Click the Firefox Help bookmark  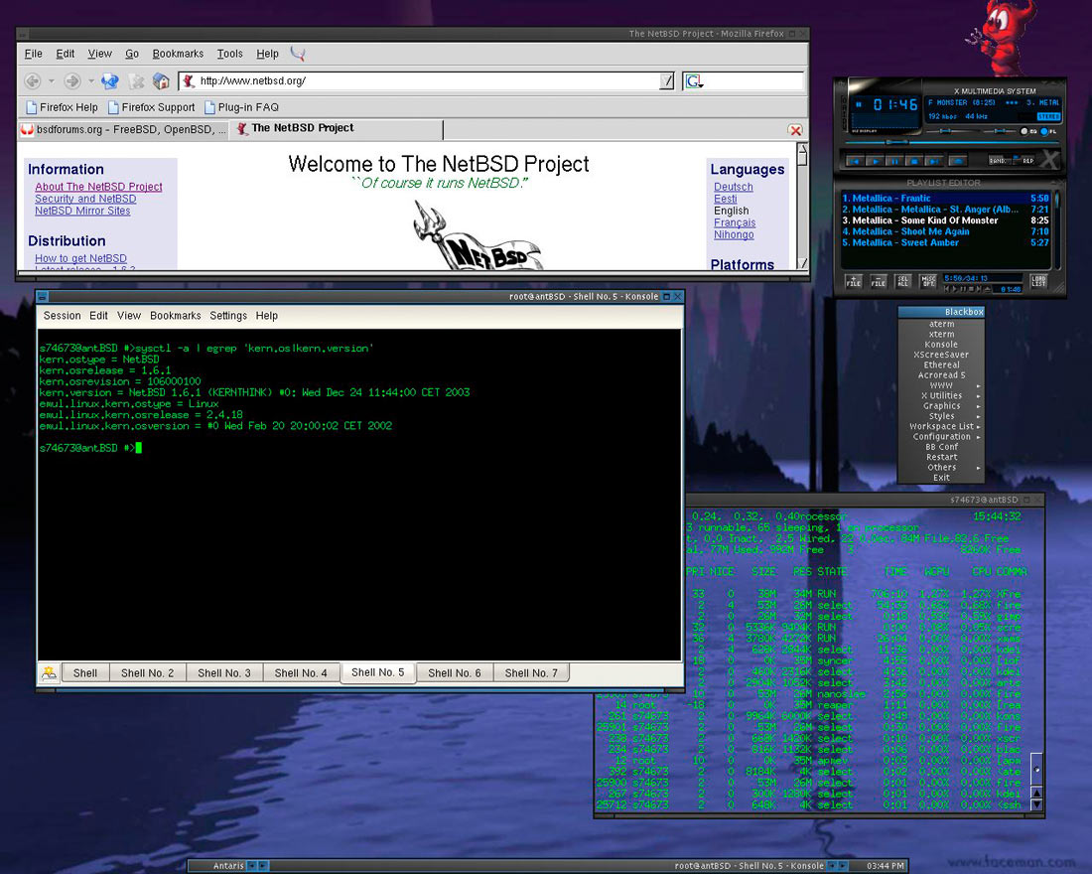(x=61, y=107)
